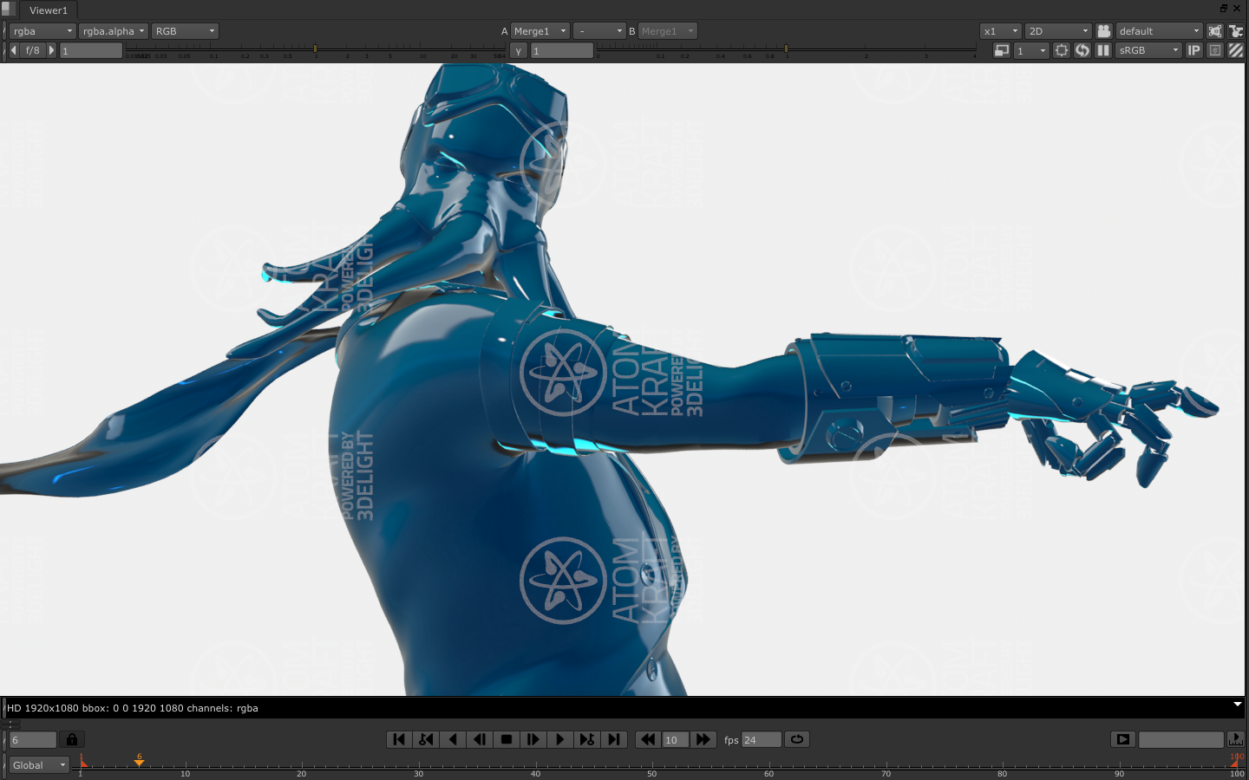Screen dimensions: 1249x780
Task: Play forward using the play button
Action: click(560, 739)
